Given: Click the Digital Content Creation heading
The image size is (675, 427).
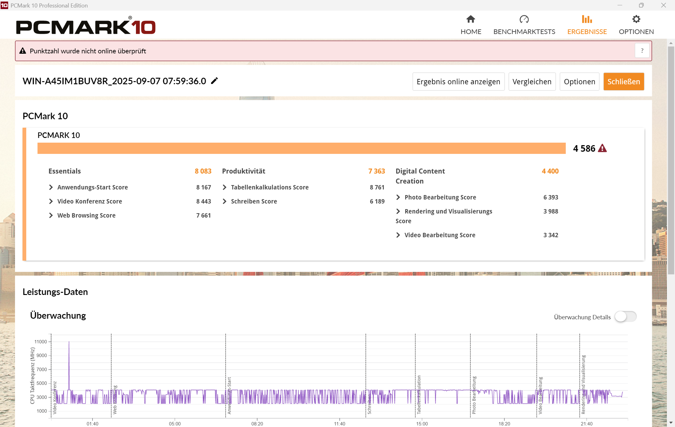Looking at the screenshot, I should point(420,176).
